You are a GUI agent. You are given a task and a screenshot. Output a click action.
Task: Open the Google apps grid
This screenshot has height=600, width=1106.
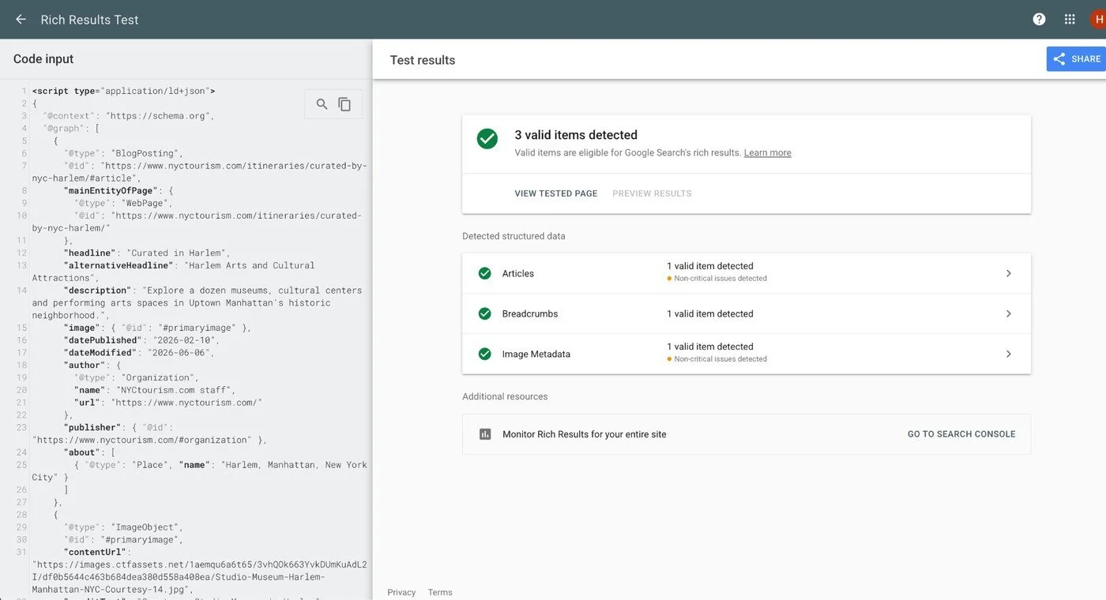click(x=1070, y=20)
